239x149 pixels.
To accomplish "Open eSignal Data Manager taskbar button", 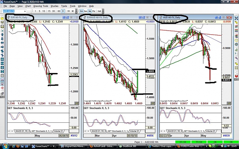I will [x=73, y=146].
